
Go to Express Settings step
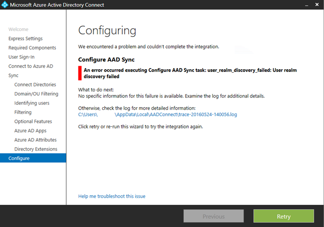pos(25,38)
